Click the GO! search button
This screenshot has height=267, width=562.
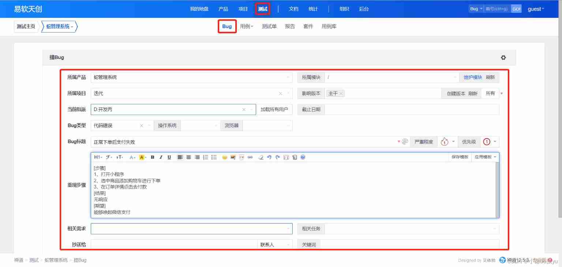click(x=516, y=9)
